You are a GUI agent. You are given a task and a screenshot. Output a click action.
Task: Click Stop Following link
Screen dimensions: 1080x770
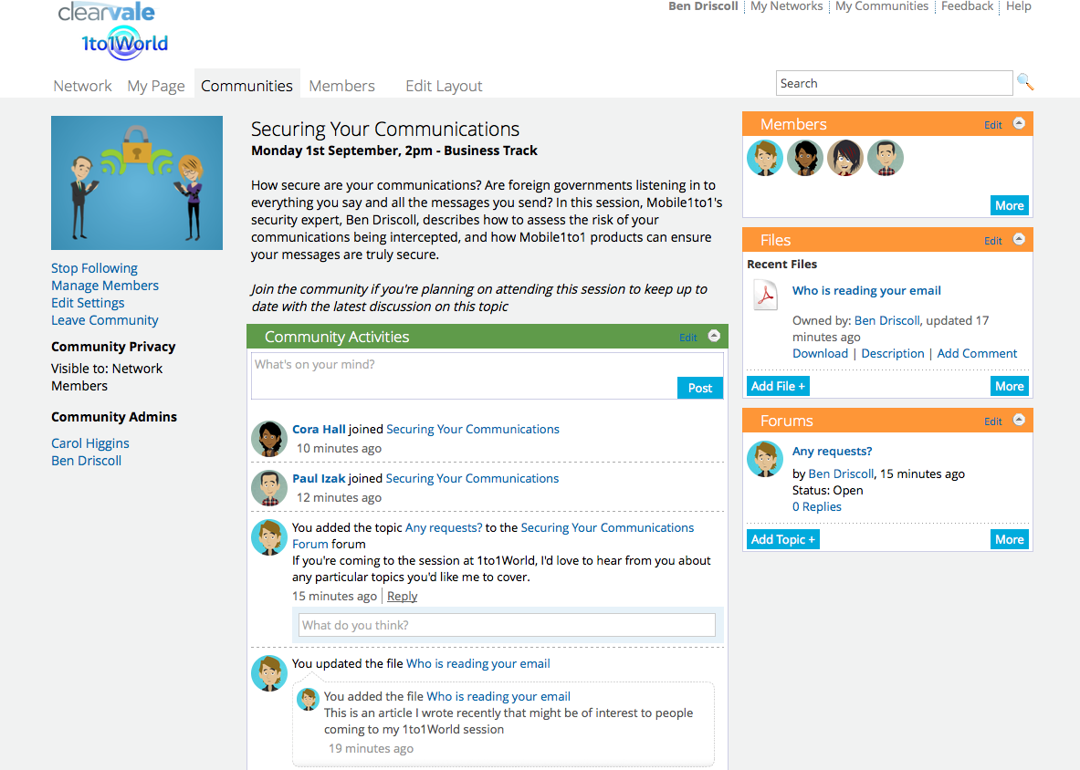click(94, 268)
